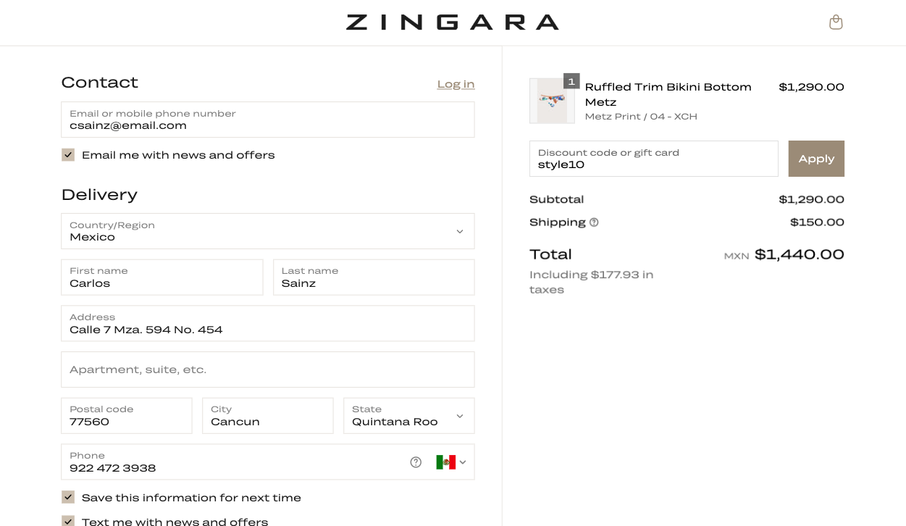Click the ZINGARA logo

tap(453, 22)
